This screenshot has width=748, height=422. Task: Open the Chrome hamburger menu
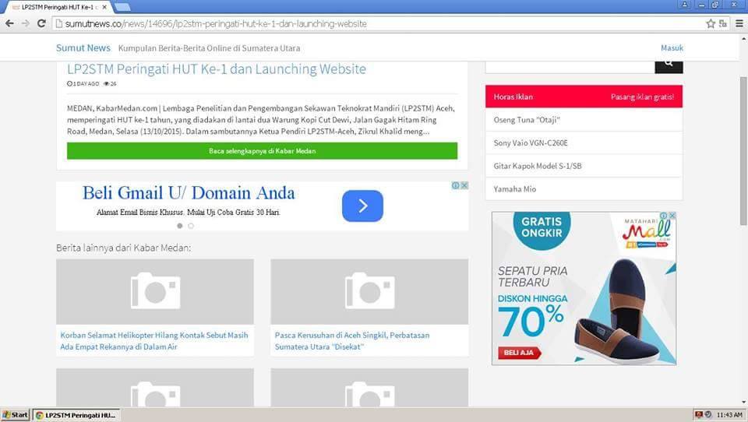point(739,23)
